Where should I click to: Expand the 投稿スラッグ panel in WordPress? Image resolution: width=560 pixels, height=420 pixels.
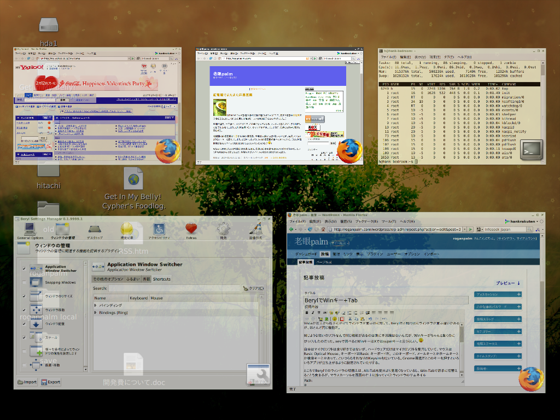click(518, 319)
